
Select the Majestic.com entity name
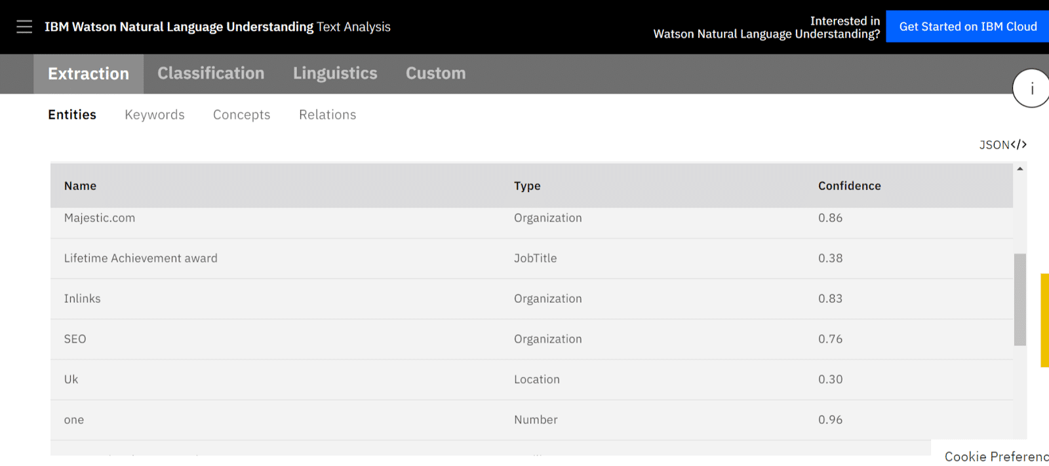[x=100, y=218]
